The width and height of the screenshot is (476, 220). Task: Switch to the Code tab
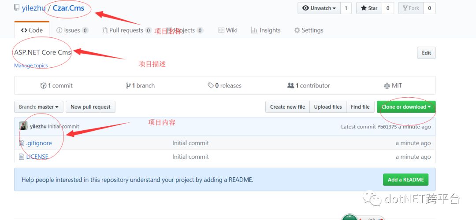(32, 30)
